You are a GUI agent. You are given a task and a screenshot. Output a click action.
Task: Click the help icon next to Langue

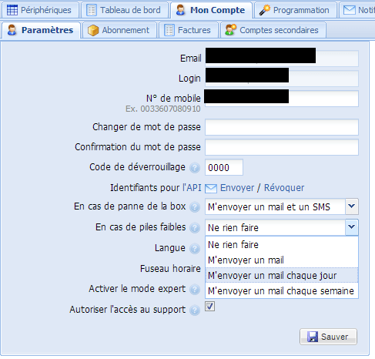point(195,249)
